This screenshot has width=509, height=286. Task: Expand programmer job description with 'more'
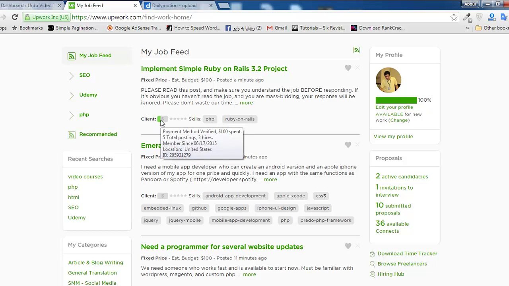[249, 274]
